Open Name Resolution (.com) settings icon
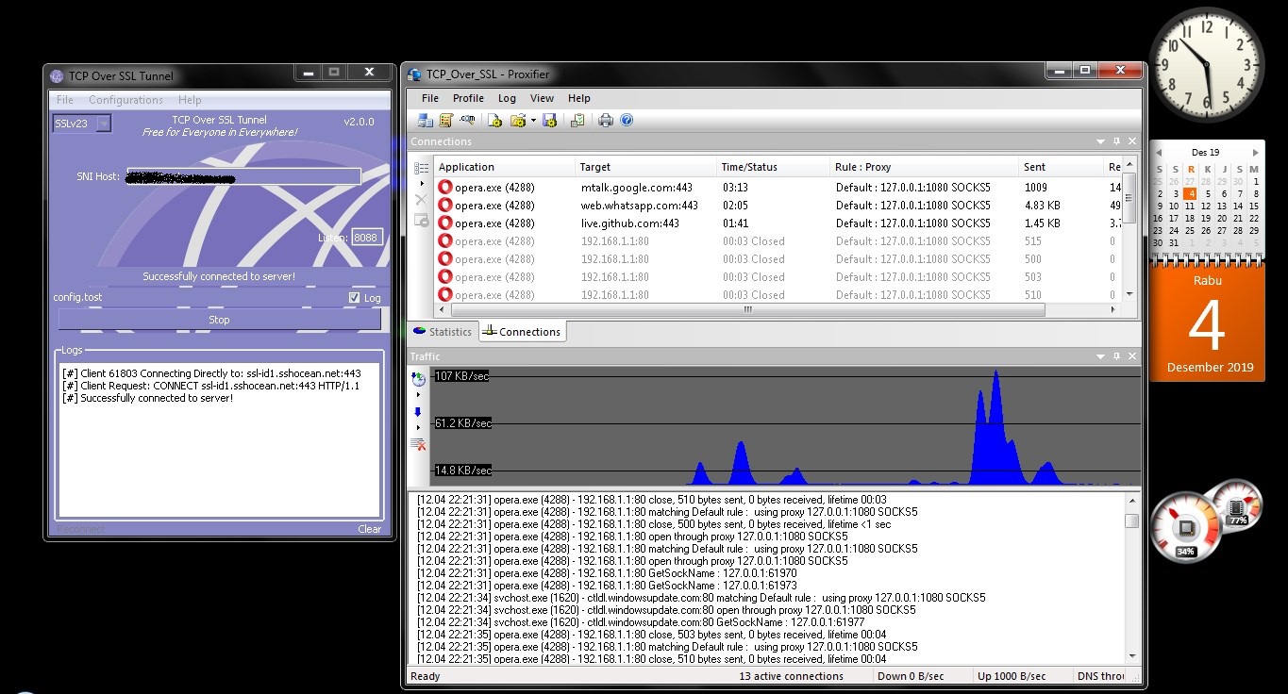1288x694 pixels. click(467, 120)
